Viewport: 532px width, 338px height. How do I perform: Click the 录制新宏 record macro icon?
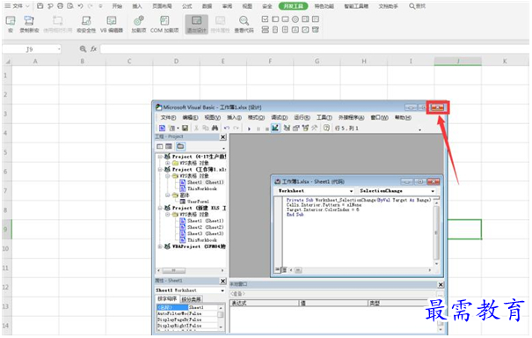tap(29, 24)
